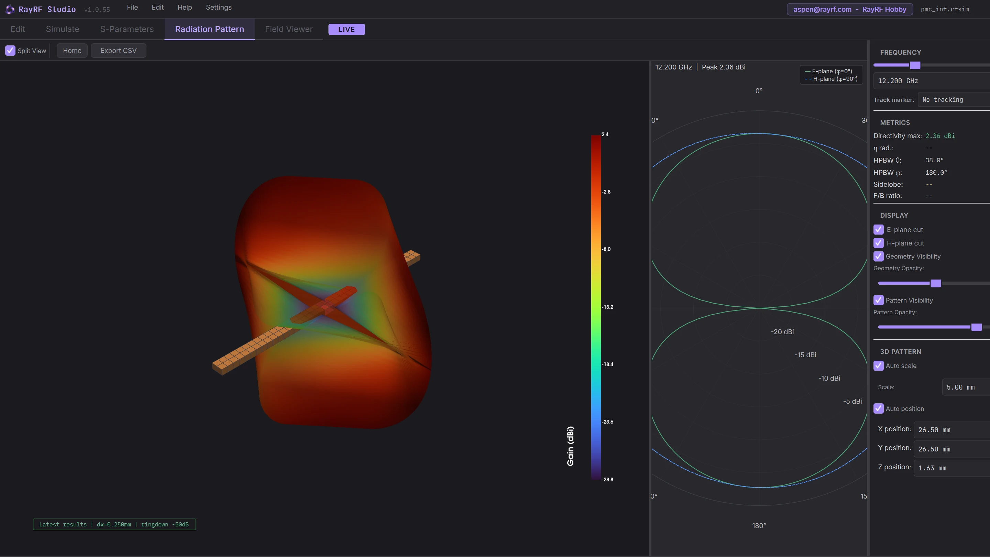Click the Directivity max 2.36 dBi value
The height and width of the screenshot is (557, 990).
click(940, 136)
